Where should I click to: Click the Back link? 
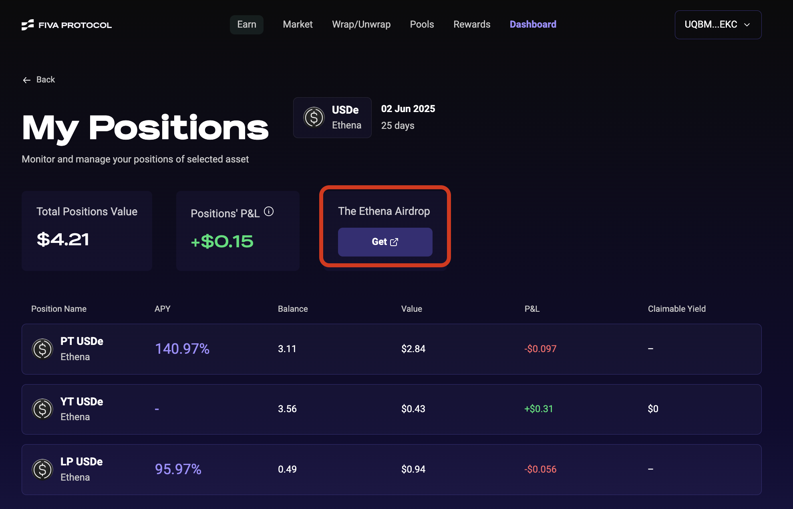pyautogui.click(x=46, y=80)
